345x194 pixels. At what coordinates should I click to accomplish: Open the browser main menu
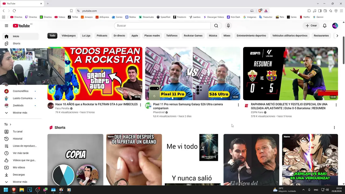[x=341, y=11]
